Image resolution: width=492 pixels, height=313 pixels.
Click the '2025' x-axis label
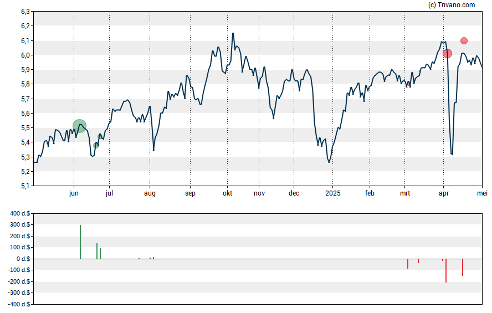(x=333, y=193)
